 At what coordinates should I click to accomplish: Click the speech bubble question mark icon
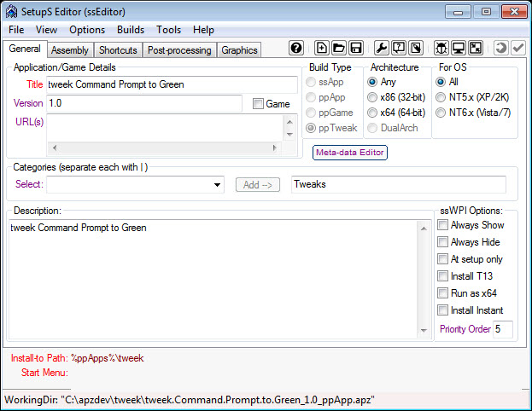click(399, 48)
